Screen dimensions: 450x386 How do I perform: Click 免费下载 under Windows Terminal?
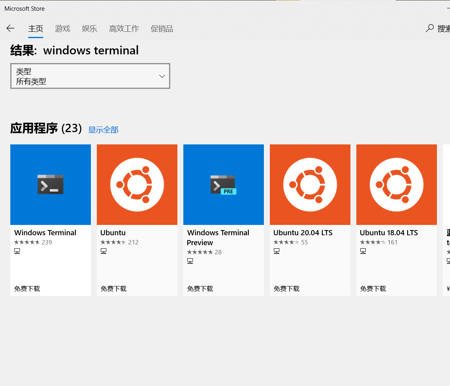(x=27, y=288)
